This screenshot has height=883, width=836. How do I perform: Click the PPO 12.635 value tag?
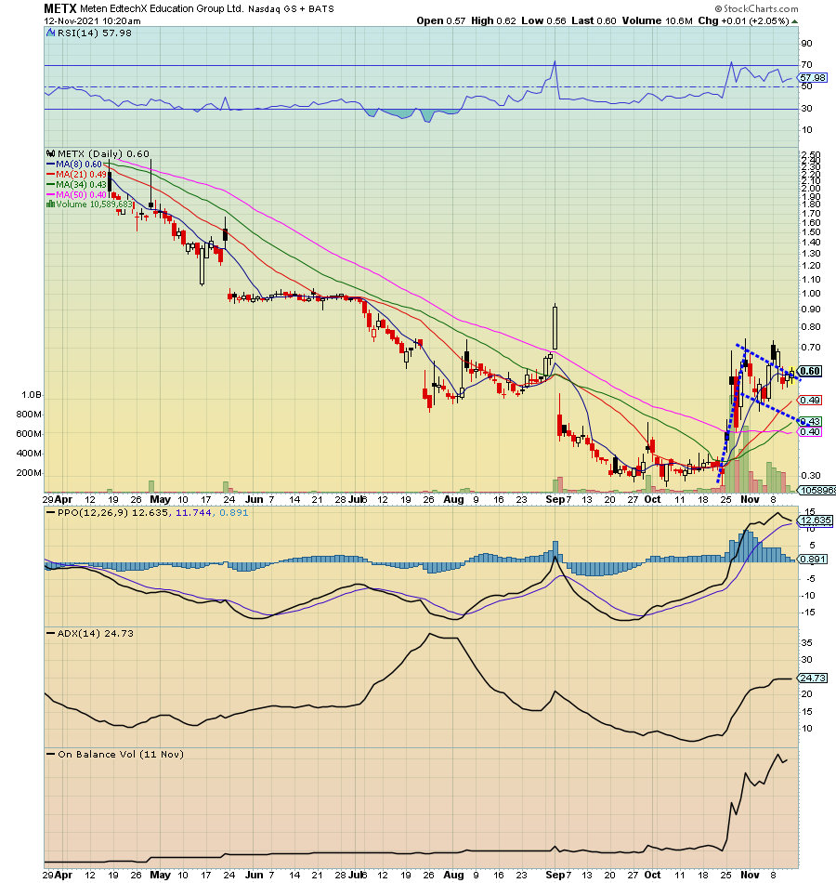tap(816, 520)
